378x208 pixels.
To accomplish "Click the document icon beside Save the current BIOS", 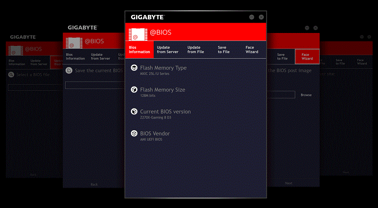I will point(69,70).
